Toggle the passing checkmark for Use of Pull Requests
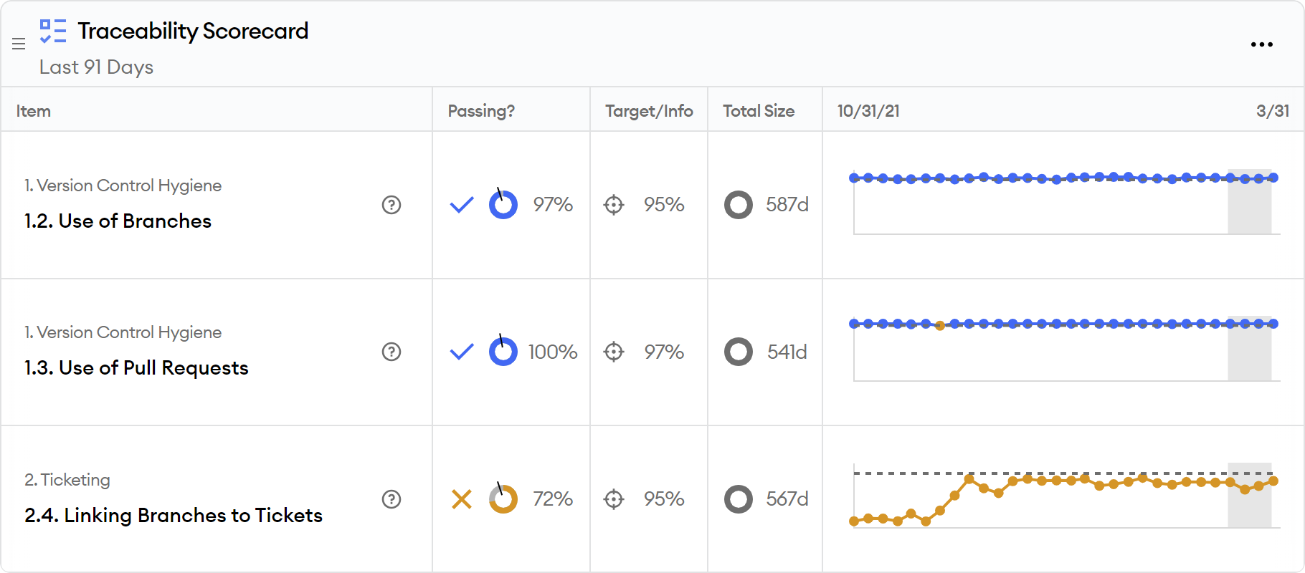The height and width of the screenshot is (573, 1305). 462,352
